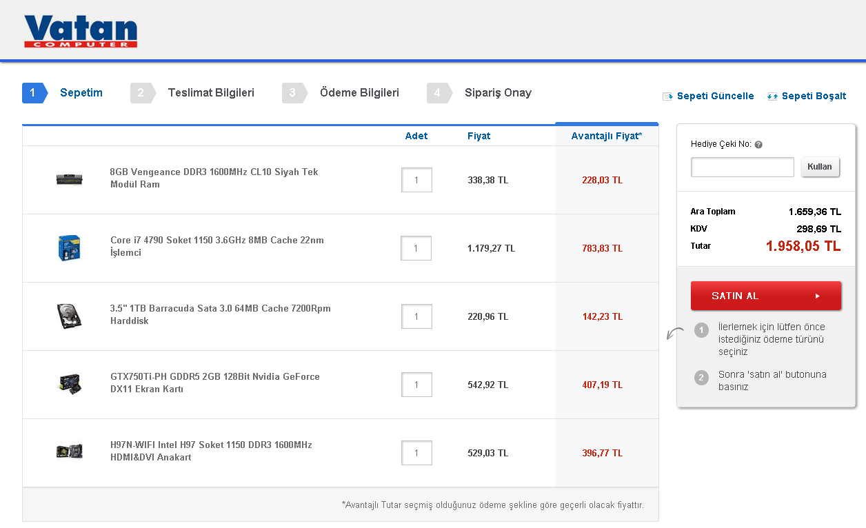This screenshot has width=866, height=528.
Task: Open the Vengeance DDR3 RAM product thumbnail
Action: coord(70,180)
